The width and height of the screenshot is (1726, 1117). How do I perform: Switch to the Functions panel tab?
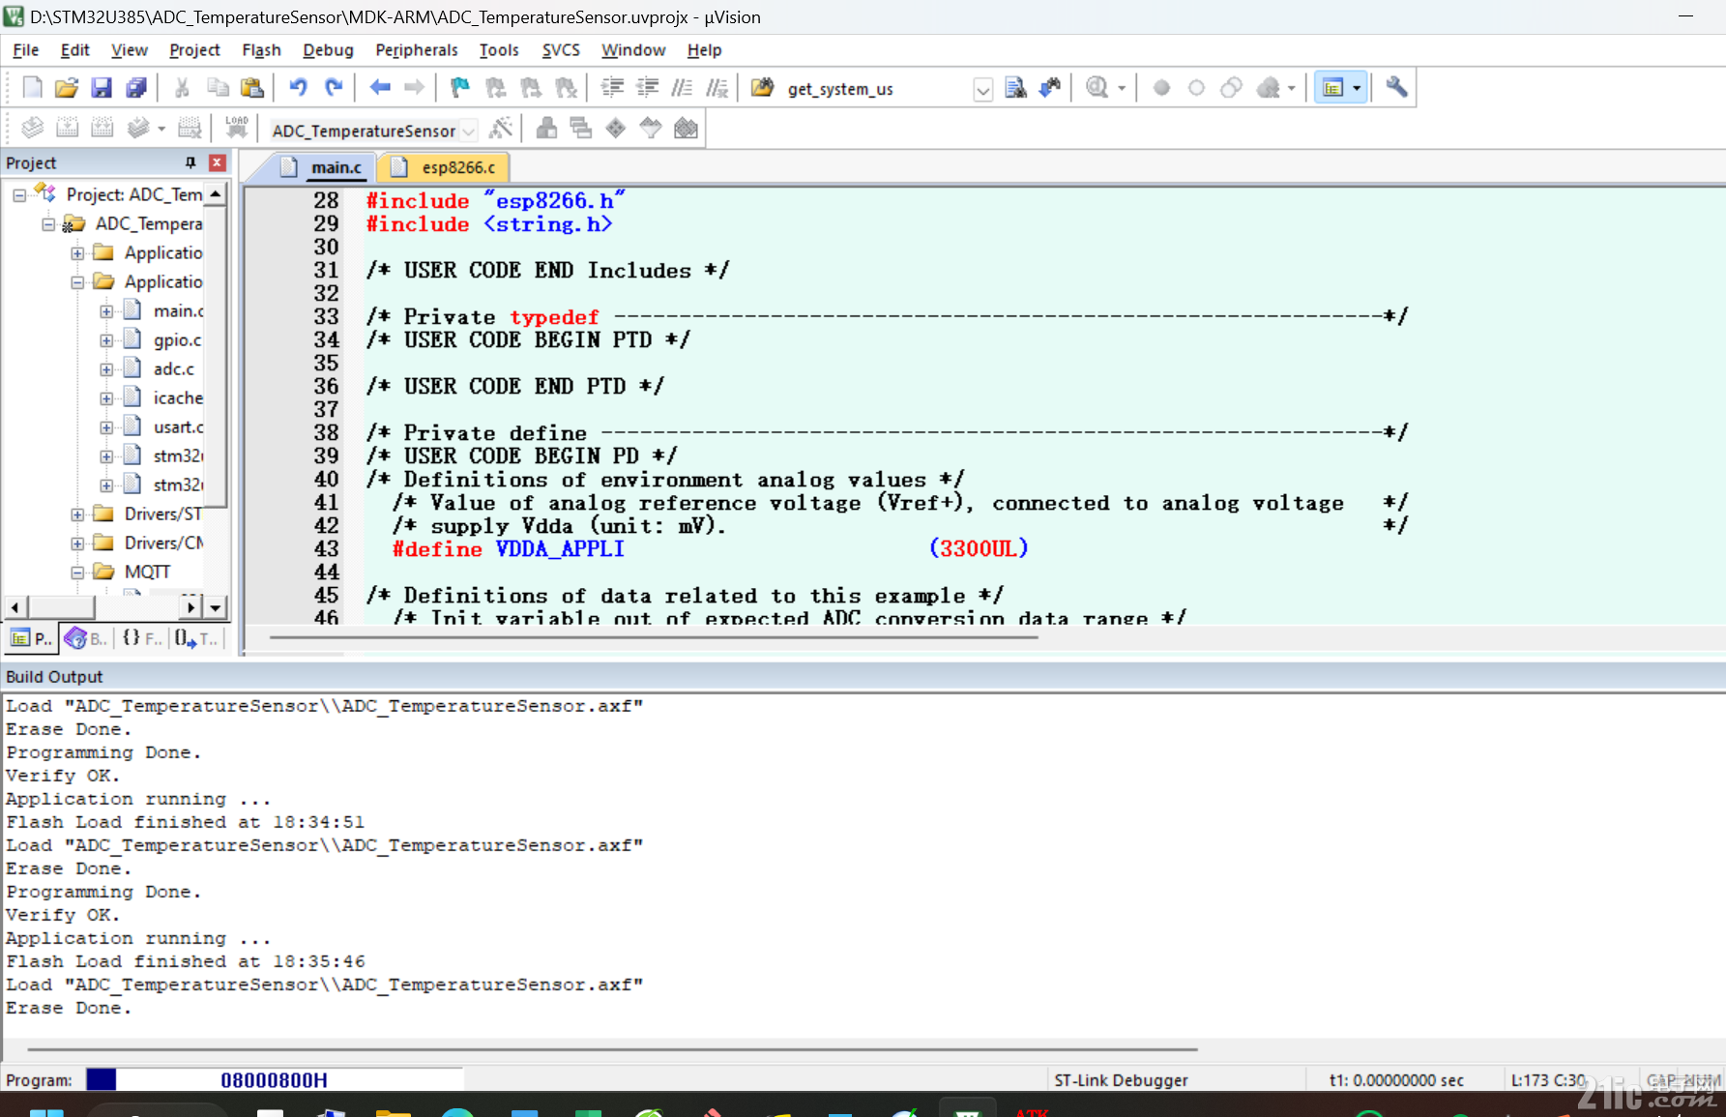click(142, 638)
